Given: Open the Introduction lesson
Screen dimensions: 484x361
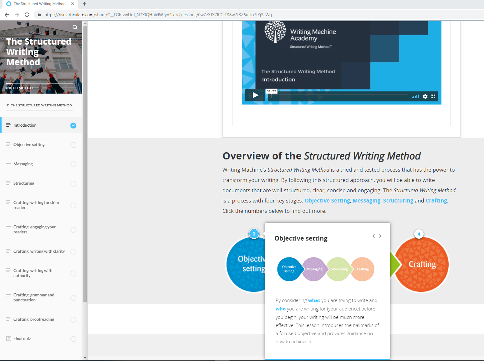Looking at the screenshot, I should point(41,125).
